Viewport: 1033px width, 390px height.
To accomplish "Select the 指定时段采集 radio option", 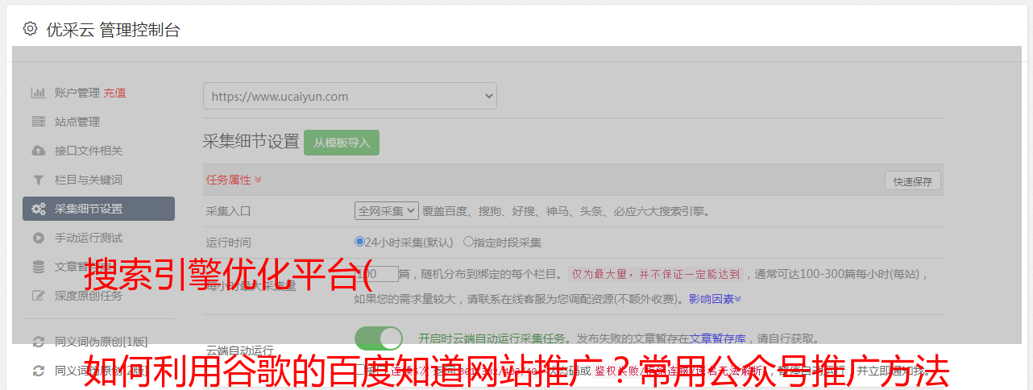I will click(468, 241).
